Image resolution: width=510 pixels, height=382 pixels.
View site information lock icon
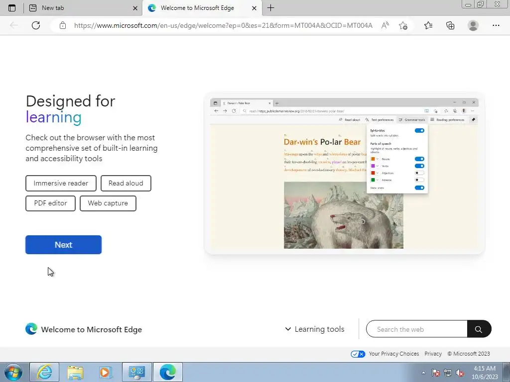(62, 25)
